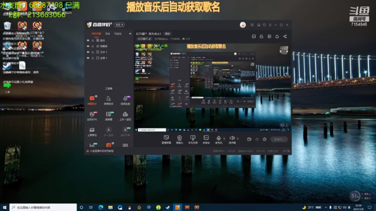Click the bell notification icon above preview
This screenshot has height=211, width=376.
tap(277, 36)
